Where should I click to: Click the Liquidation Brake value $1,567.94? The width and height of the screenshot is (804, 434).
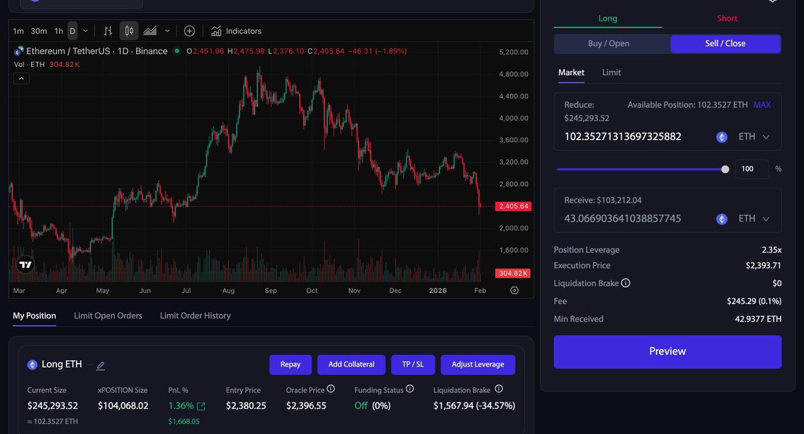coord(474,406)
